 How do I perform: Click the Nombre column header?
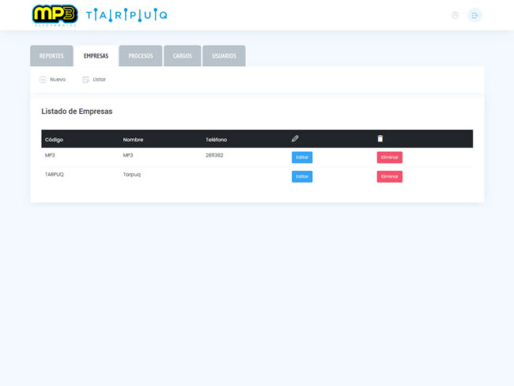(133, 139)
